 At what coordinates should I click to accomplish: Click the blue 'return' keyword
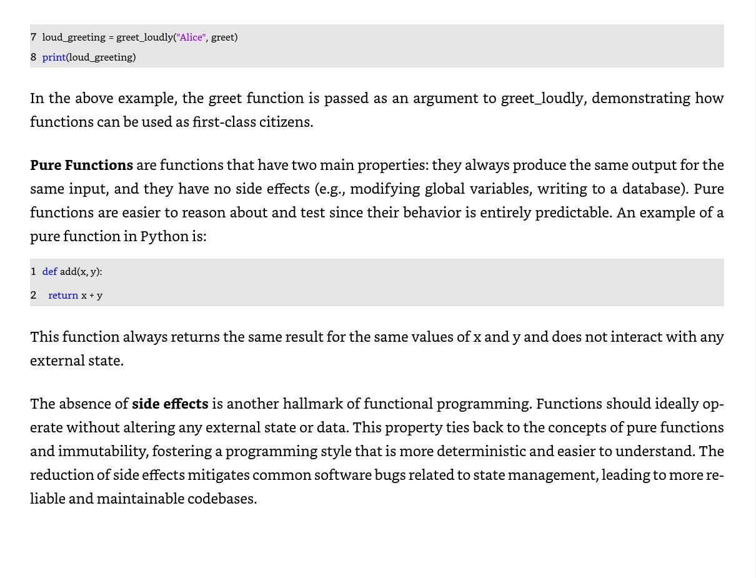pyautogui.click(x=63, y=295)
